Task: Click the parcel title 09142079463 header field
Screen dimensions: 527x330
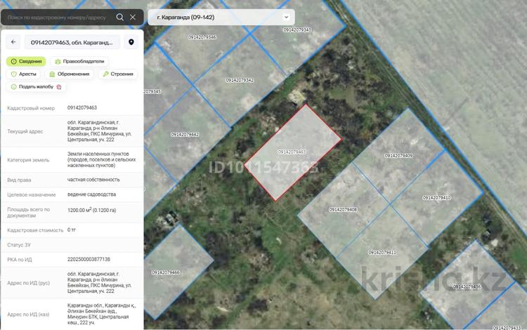Action: [x=72, y=42]
